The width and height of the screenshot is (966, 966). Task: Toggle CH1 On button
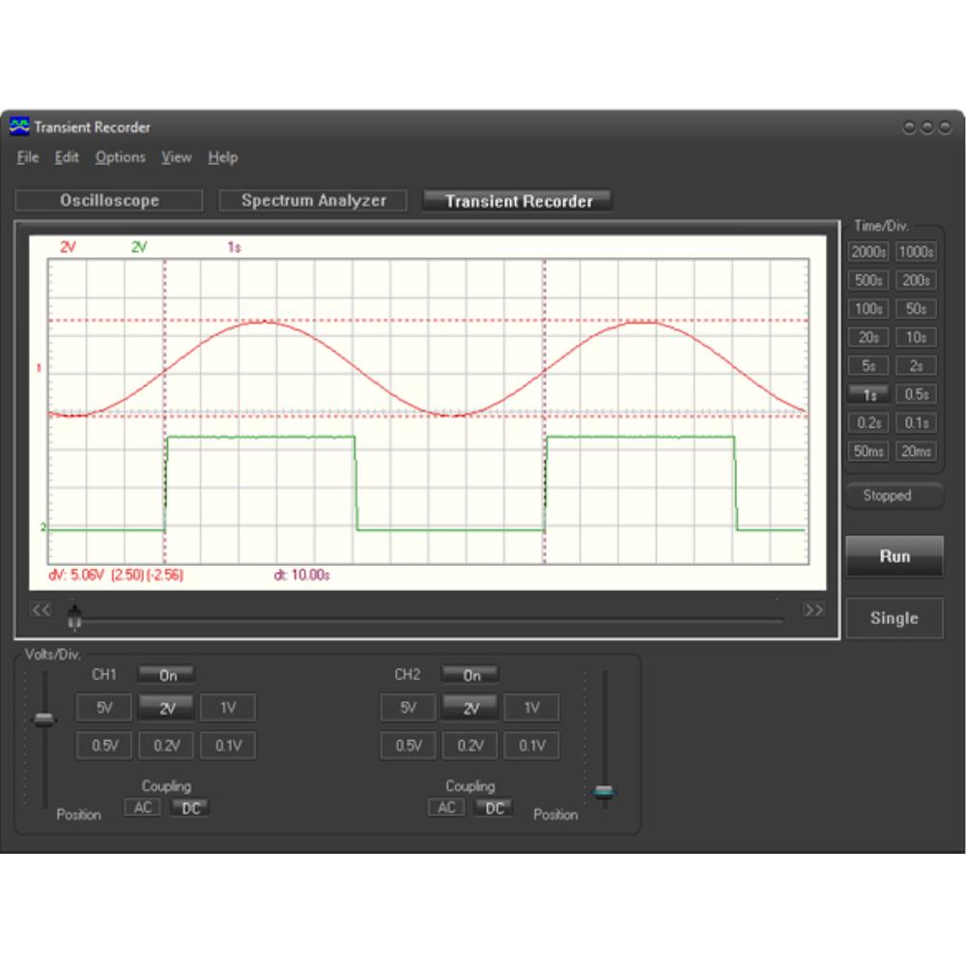[166, 675]
